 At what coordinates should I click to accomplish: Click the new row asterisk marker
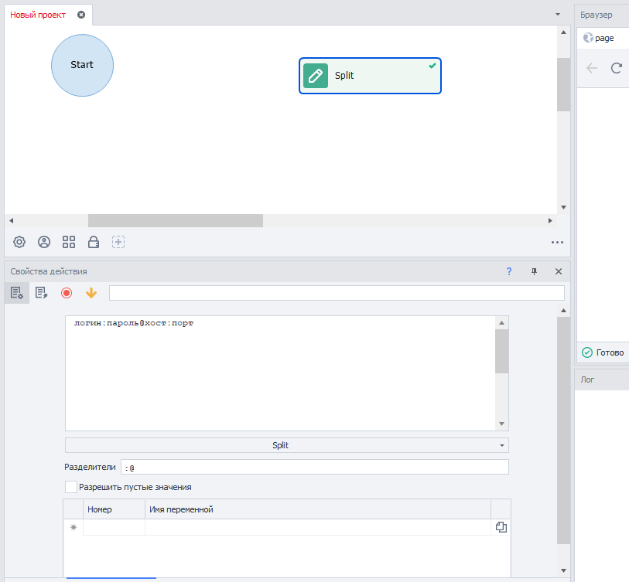point(73,527)
